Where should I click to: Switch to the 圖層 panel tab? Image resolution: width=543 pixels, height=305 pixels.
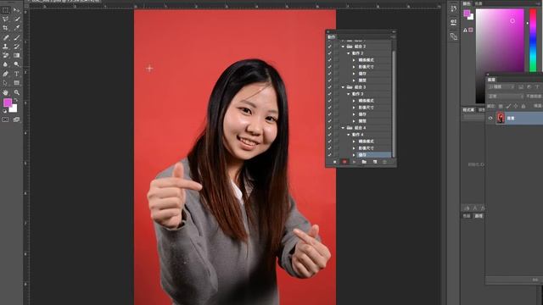pyautogui.click(x=492, y=80)
